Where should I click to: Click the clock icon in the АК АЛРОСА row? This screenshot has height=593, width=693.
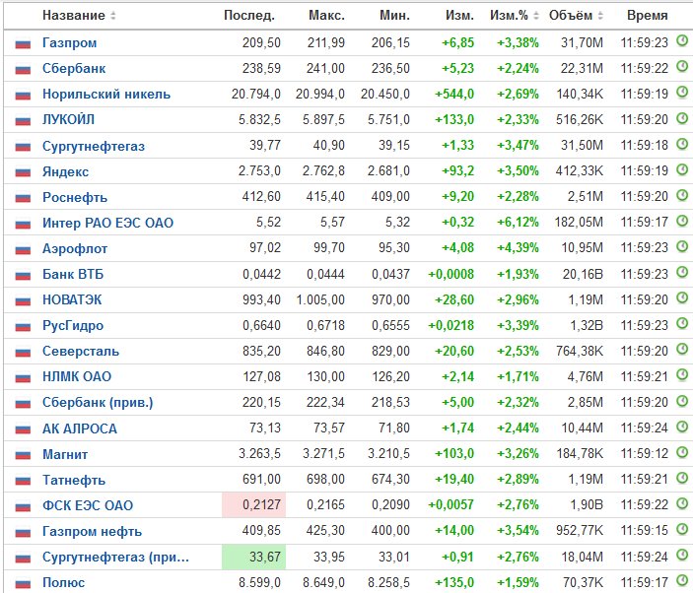[x=682, y=427]
